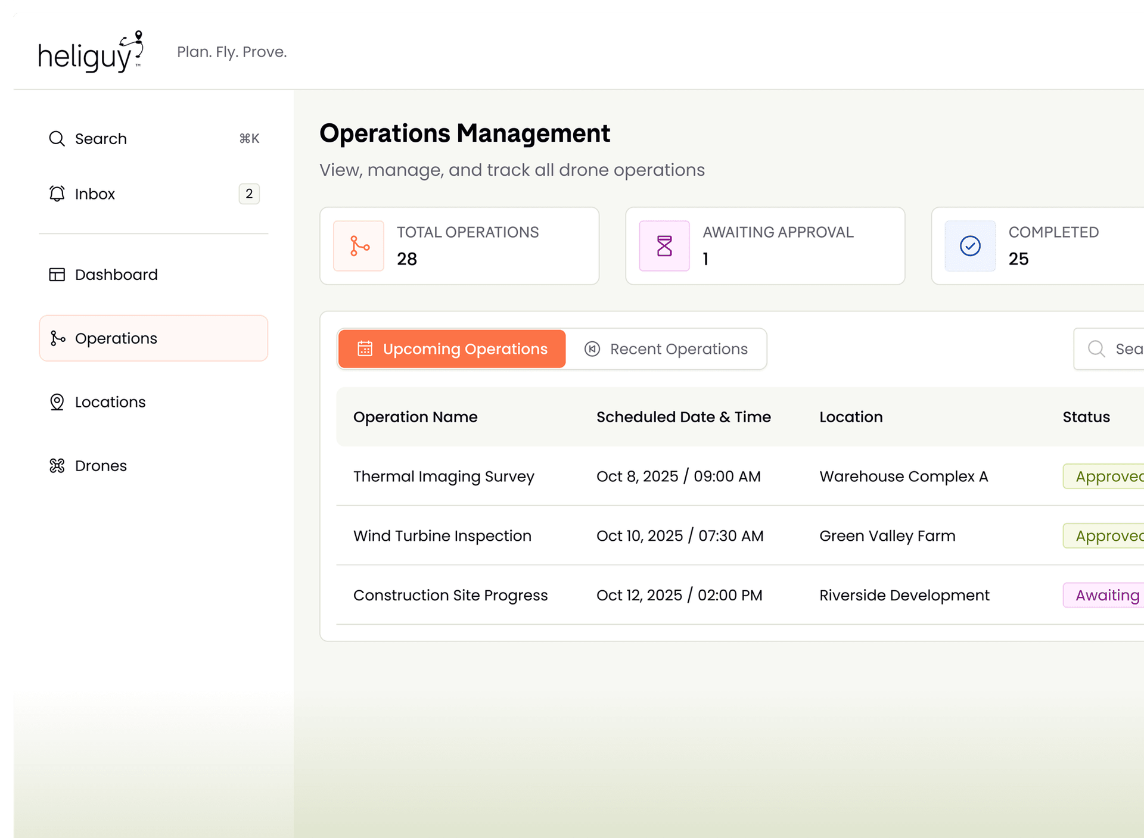
Task: Click the Dashboard layout icon
Action: [57, 275]
